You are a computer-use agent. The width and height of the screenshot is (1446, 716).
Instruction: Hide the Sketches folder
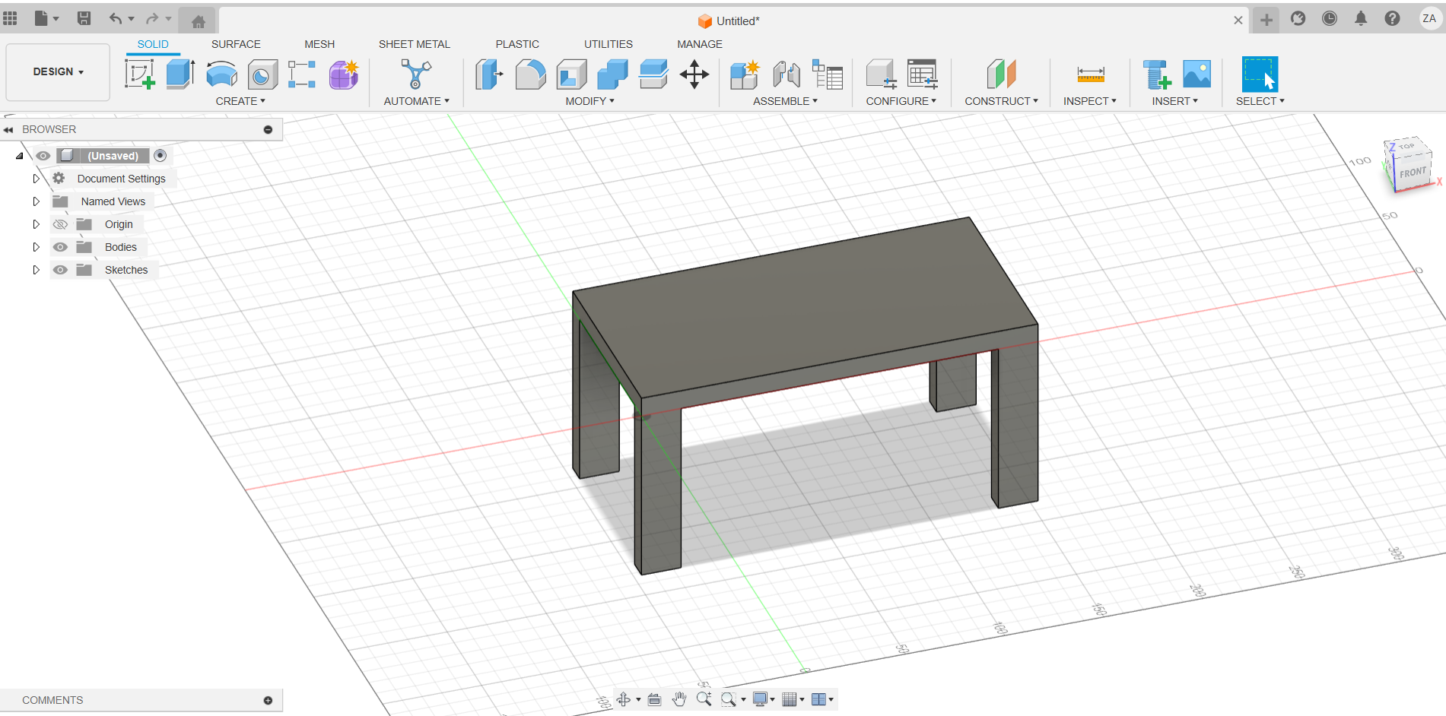tap(60, 270)
